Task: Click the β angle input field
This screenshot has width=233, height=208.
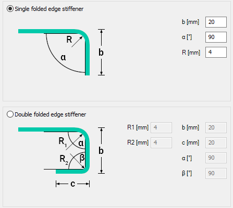Action: 216,173
